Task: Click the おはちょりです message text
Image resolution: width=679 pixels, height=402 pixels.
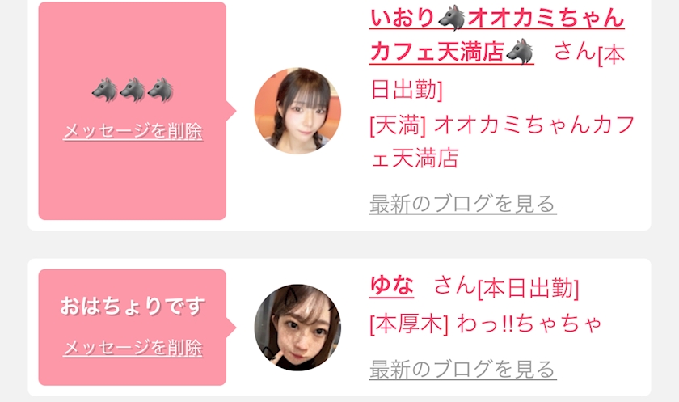Action: (x=133, y=307)
